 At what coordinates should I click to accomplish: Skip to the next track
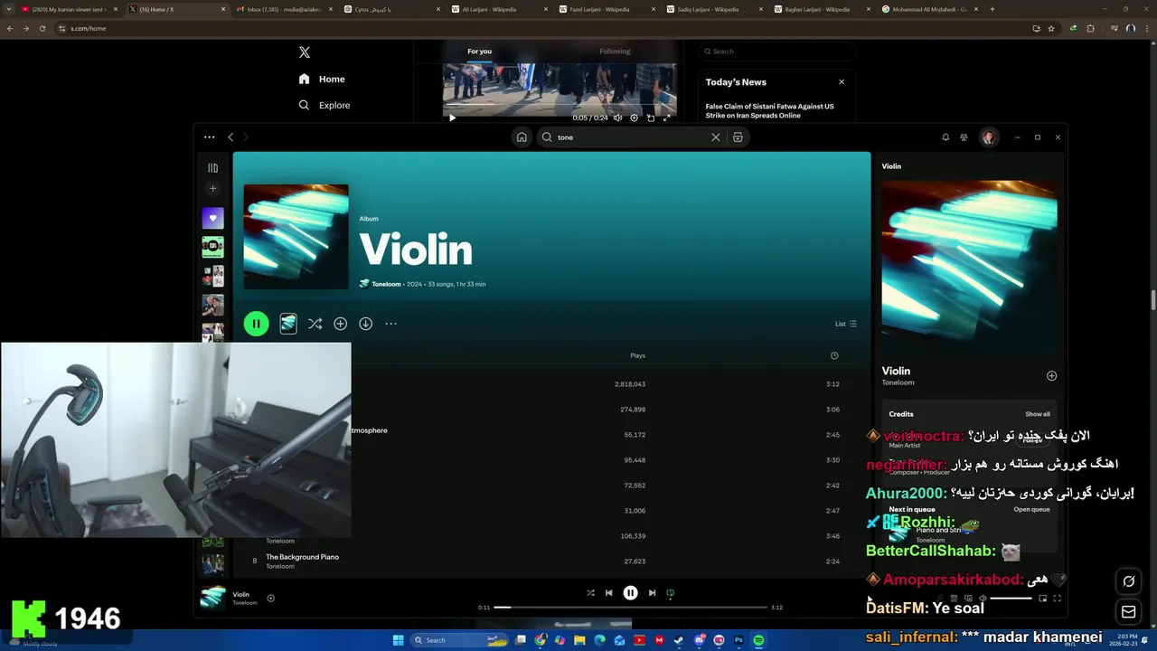coord(652,593)
